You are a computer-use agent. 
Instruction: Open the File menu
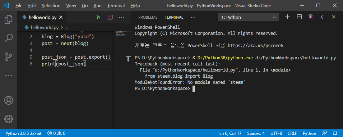click(19, 6)
